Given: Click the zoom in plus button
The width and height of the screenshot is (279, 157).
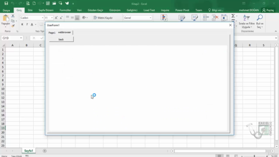Looking at the screenshot, I should click(x=267, y=156).
